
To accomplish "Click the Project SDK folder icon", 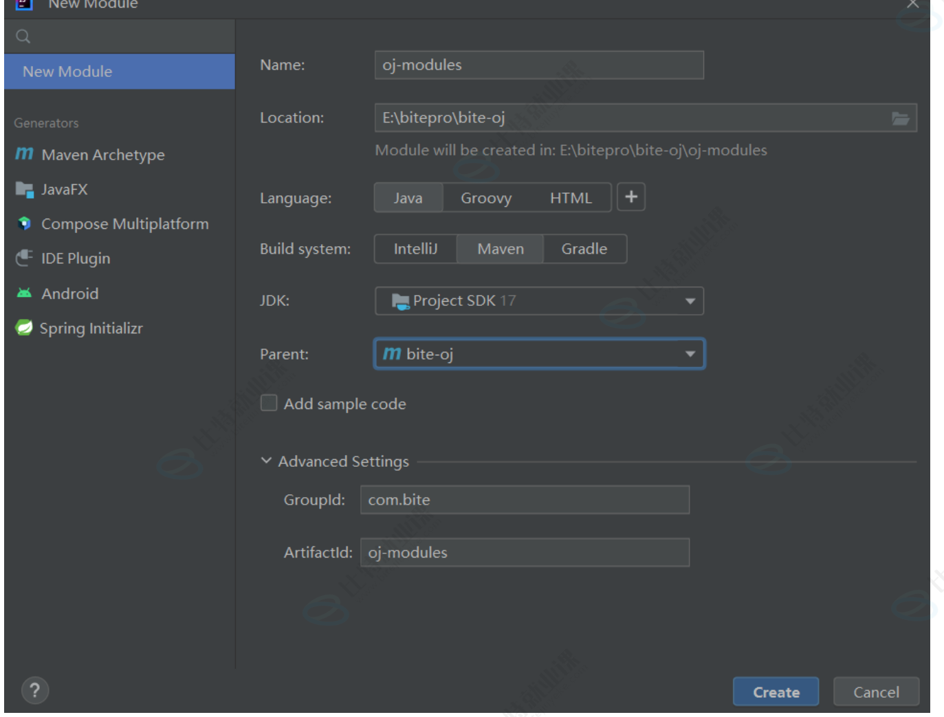I will click(x=401, y=301).
